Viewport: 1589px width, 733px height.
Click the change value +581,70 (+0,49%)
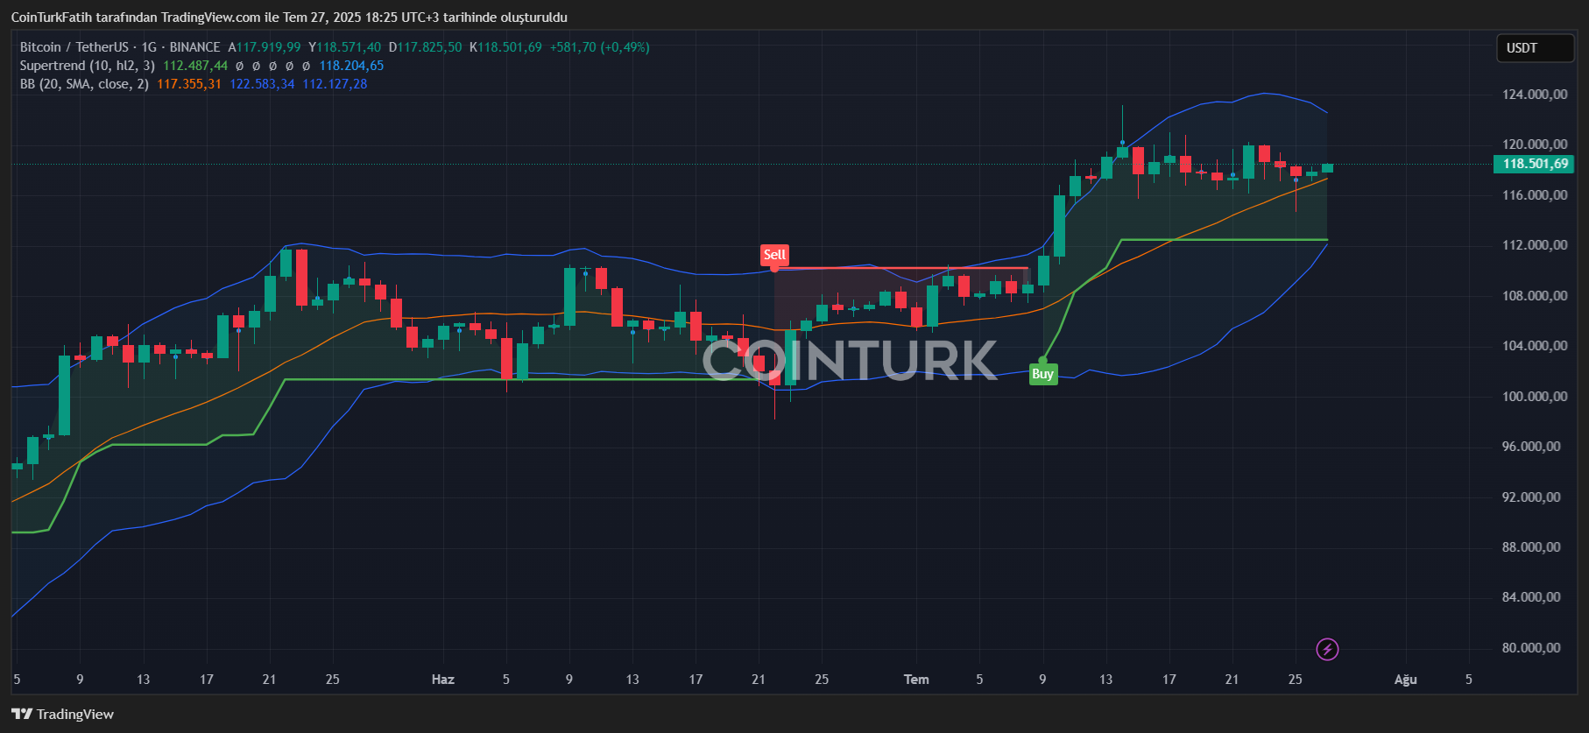[x=600, y=47]
